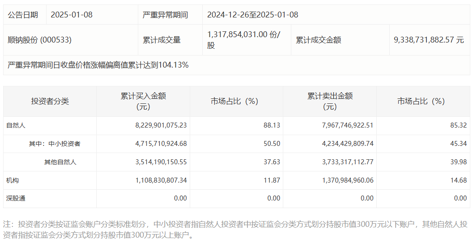Click the 其他自然人 row label
Screen dimensions: 473x243
click(x=60, y=162)
